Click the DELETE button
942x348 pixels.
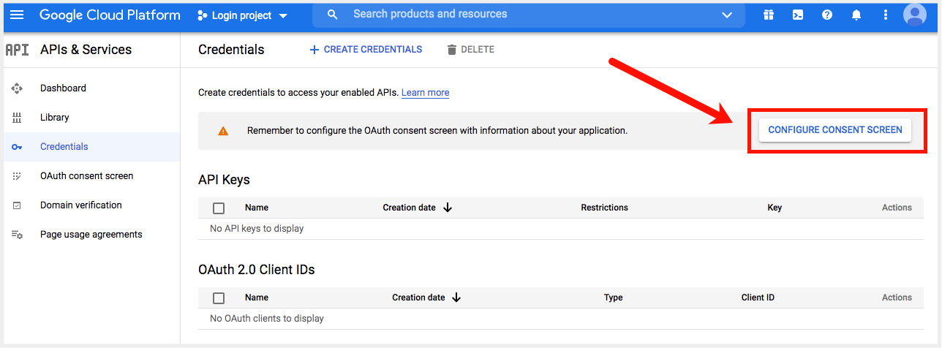click(470, 50)
